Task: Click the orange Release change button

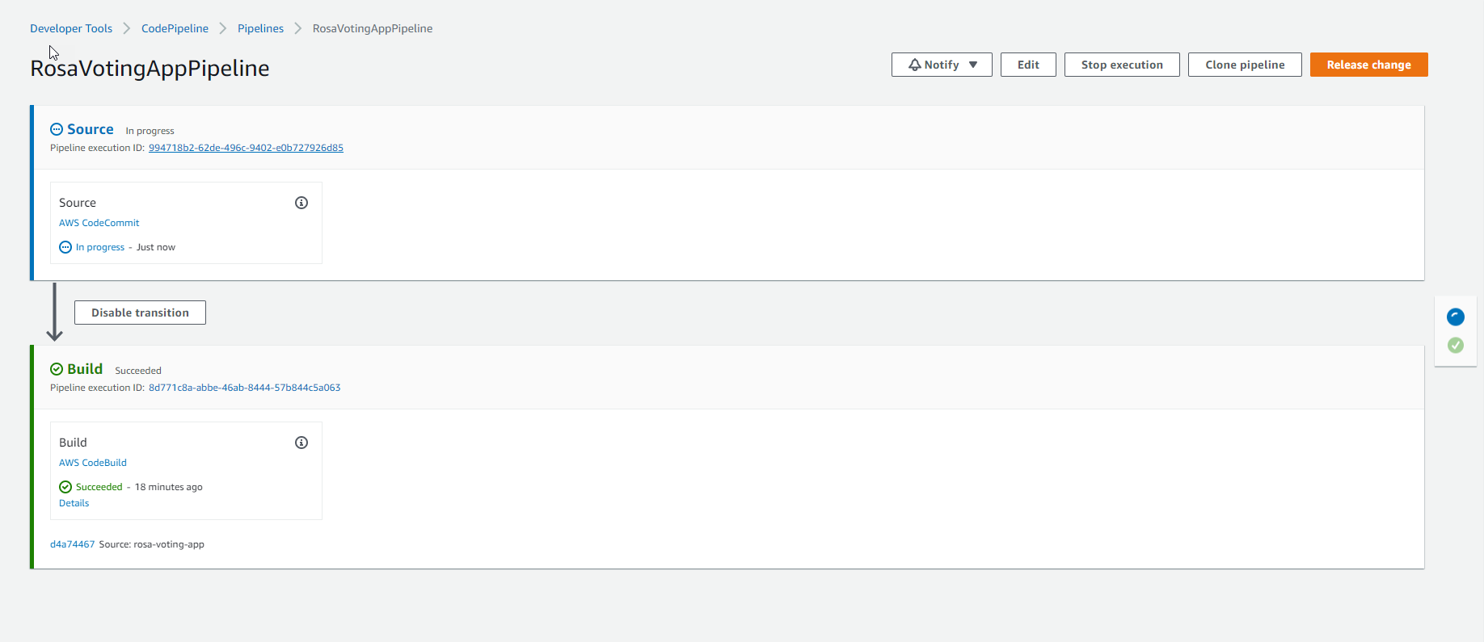Action: [1368, 65]
